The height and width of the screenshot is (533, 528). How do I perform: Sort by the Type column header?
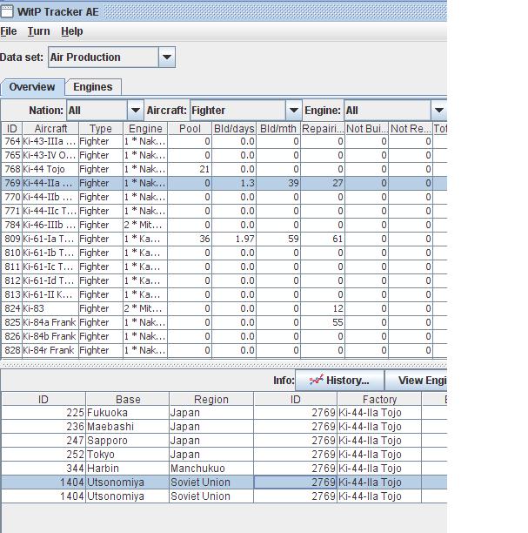101,129
